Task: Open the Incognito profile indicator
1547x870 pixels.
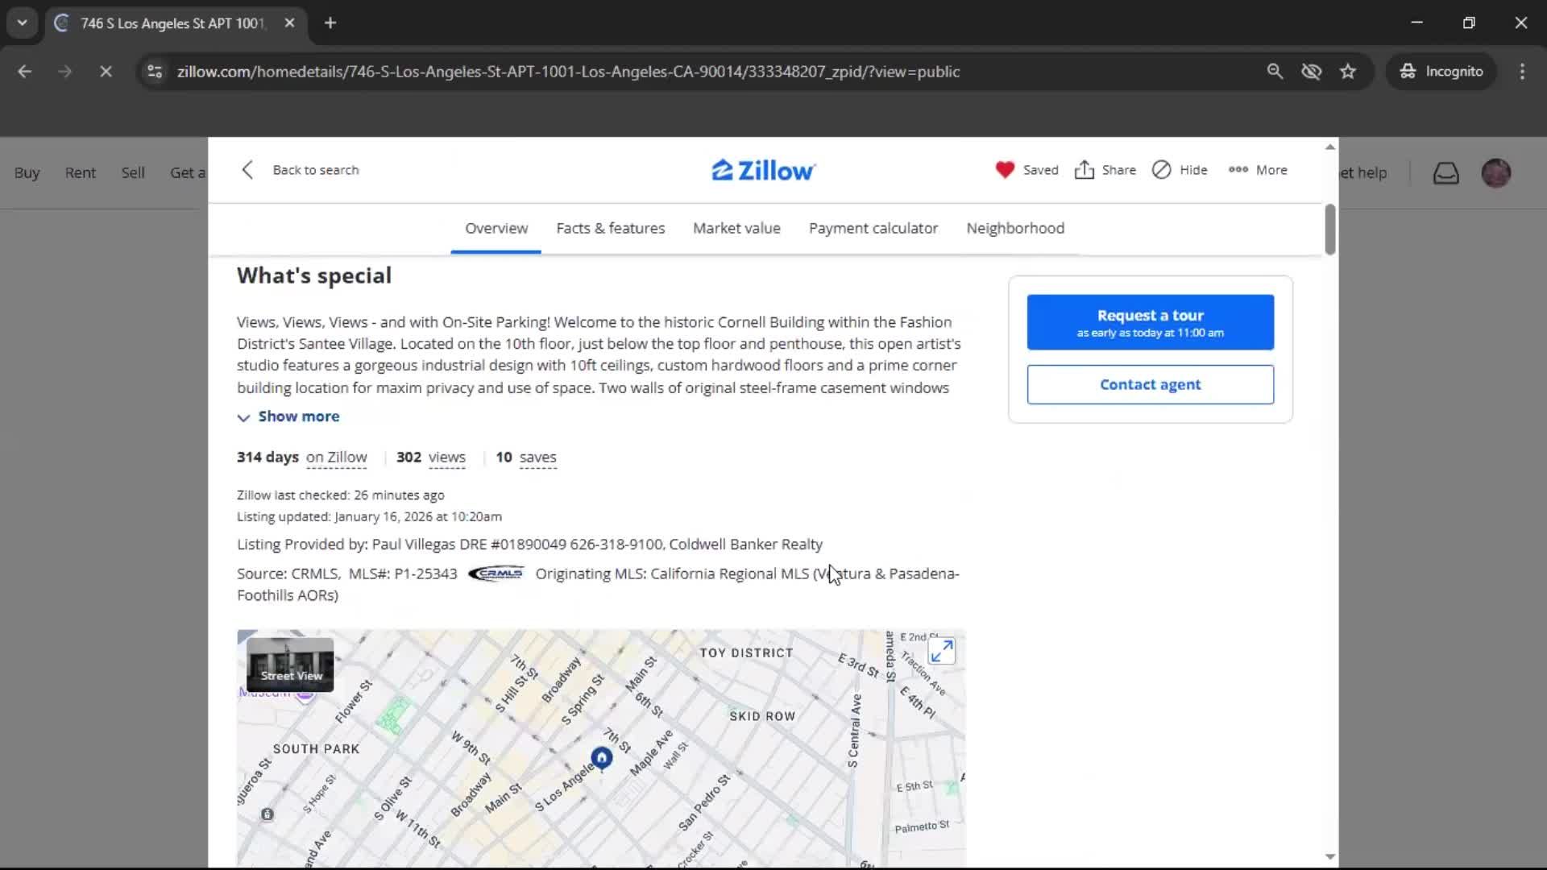Action: [x=1441, y=71]
